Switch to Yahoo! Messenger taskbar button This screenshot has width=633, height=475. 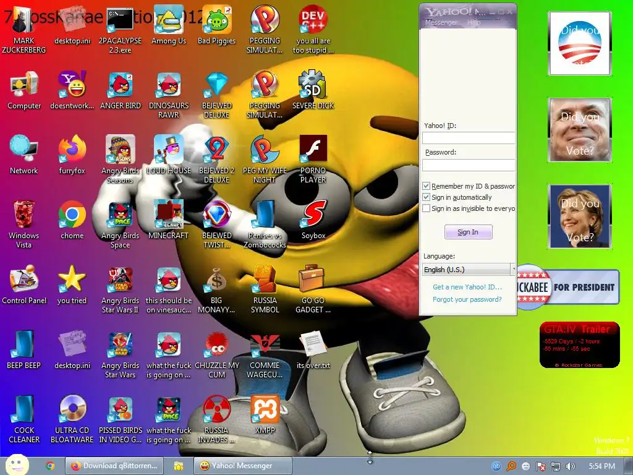click(242, 466)
